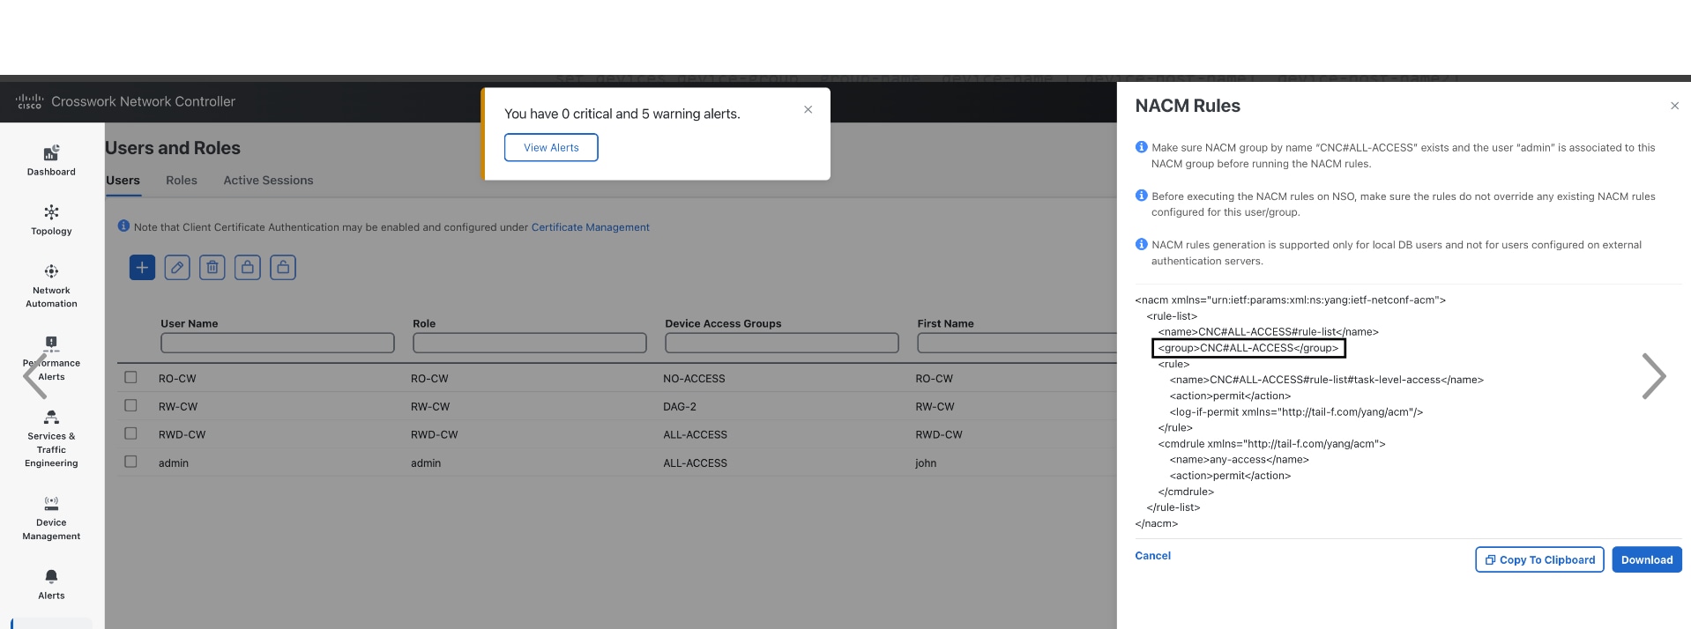Select the RW-CW user checkbox
1691x629 pixels.
(130, 405)
